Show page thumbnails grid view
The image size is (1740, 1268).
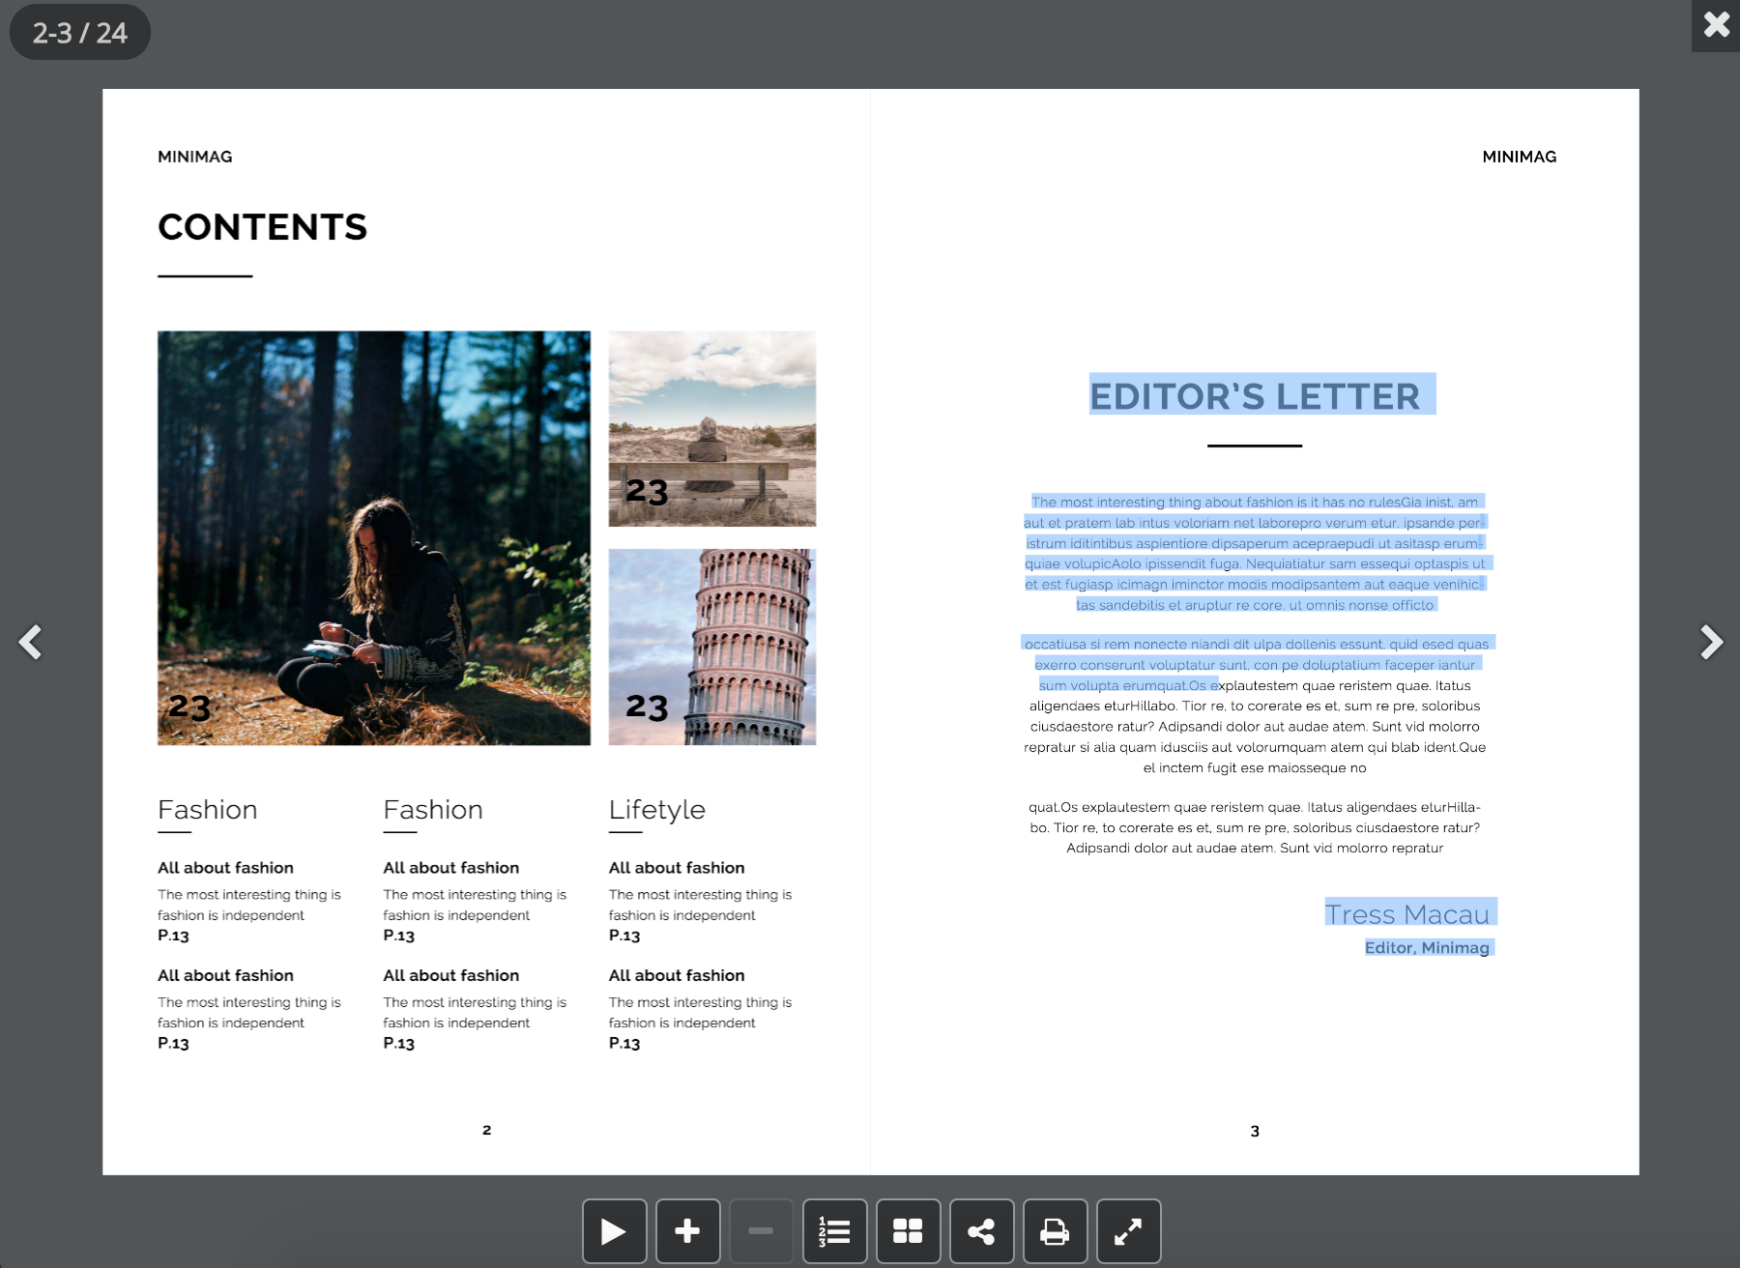click(x=908, y=1230)
